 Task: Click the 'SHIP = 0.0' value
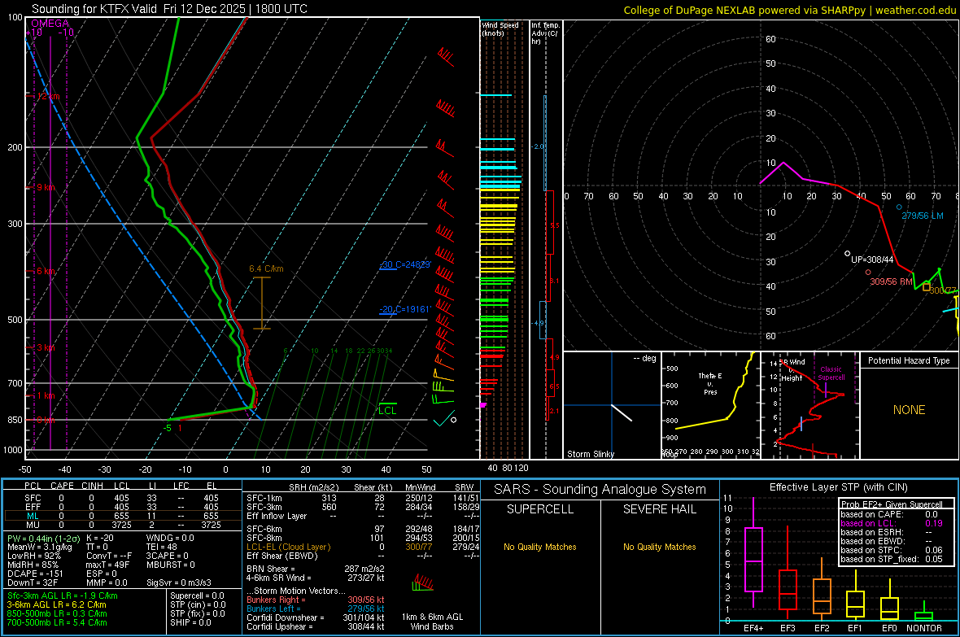click(190, 622)
